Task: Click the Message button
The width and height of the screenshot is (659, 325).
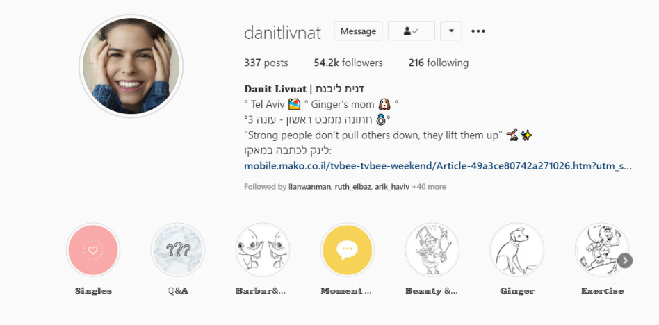Action: 358,31
